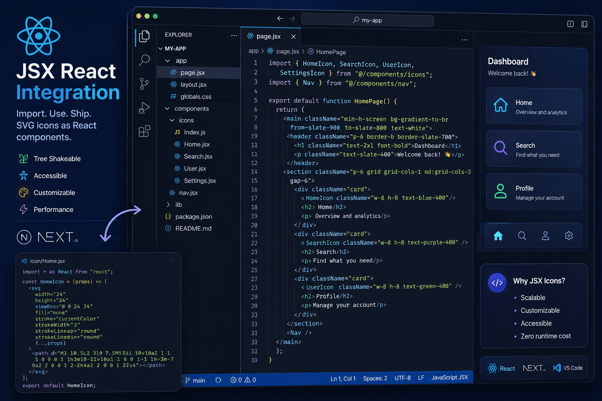Toggle the secondary sidebar layout icon
Image resolution: width=602 pixels, height=401 pixels.
(x=584, y=24)
